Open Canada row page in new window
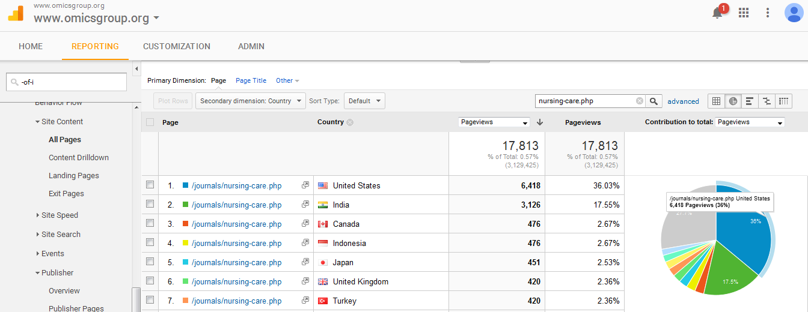 click(305, 224)
